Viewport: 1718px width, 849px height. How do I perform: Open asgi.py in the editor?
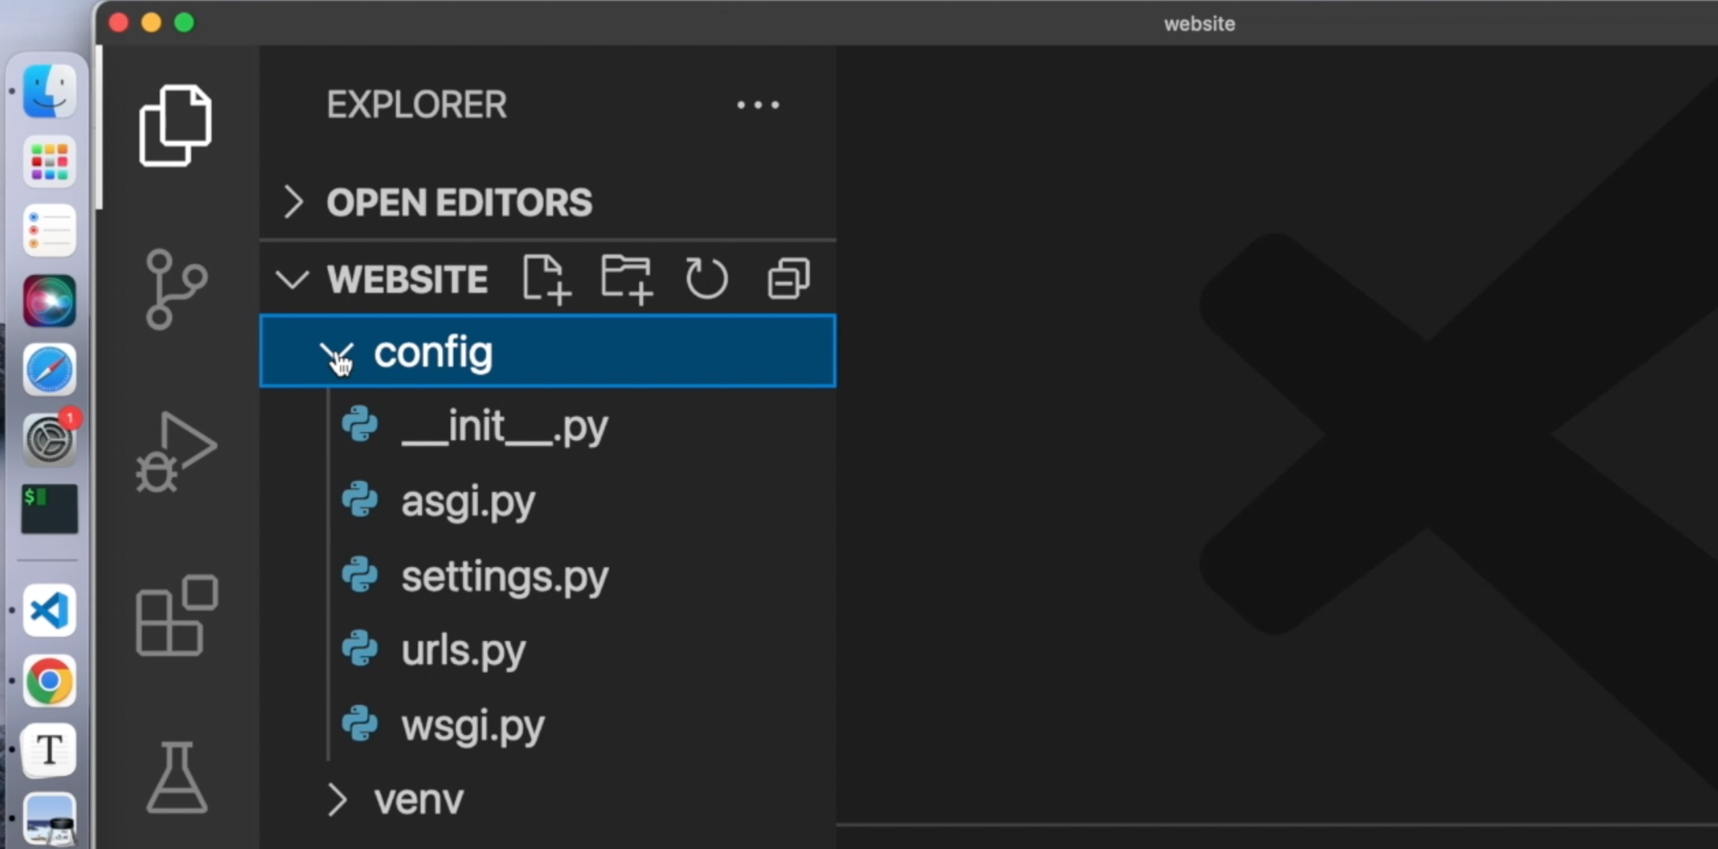(468, 502)
